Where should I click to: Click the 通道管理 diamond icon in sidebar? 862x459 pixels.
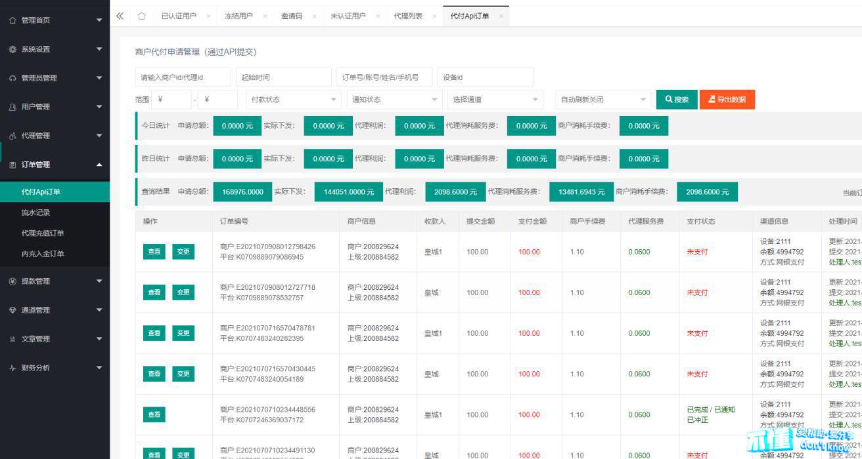12,310
